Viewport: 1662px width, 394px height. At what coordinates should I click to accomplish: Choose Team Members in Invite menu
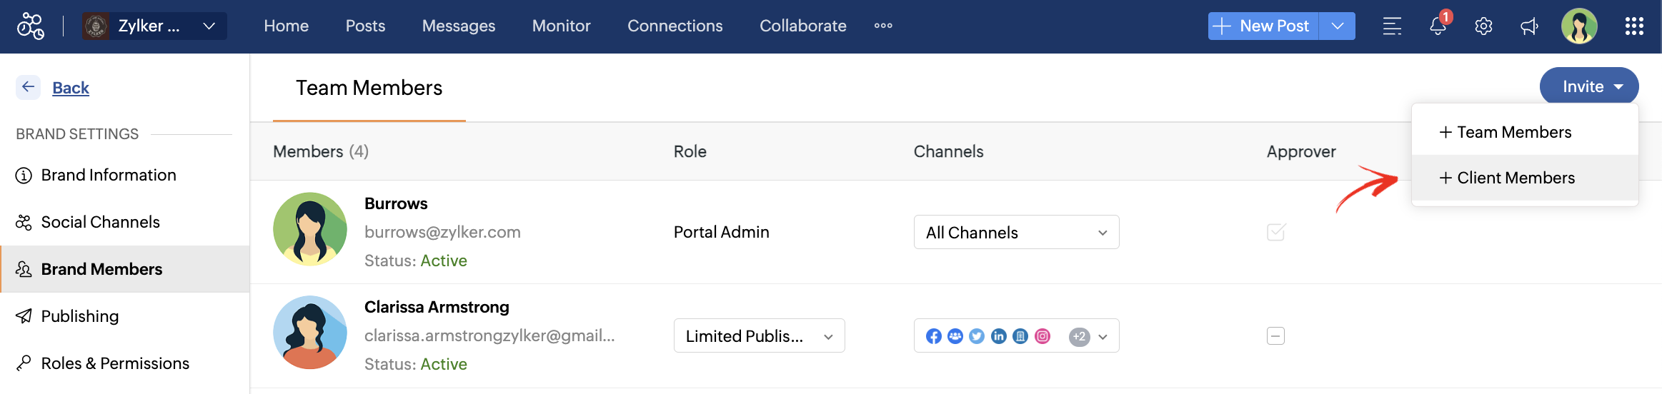pyautogui.click(x=1514, y=132)
